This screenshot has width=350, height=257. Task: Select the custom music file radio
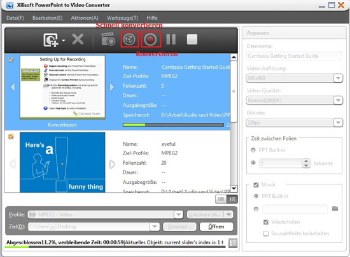pyautogui.click(x=256, y=209)
